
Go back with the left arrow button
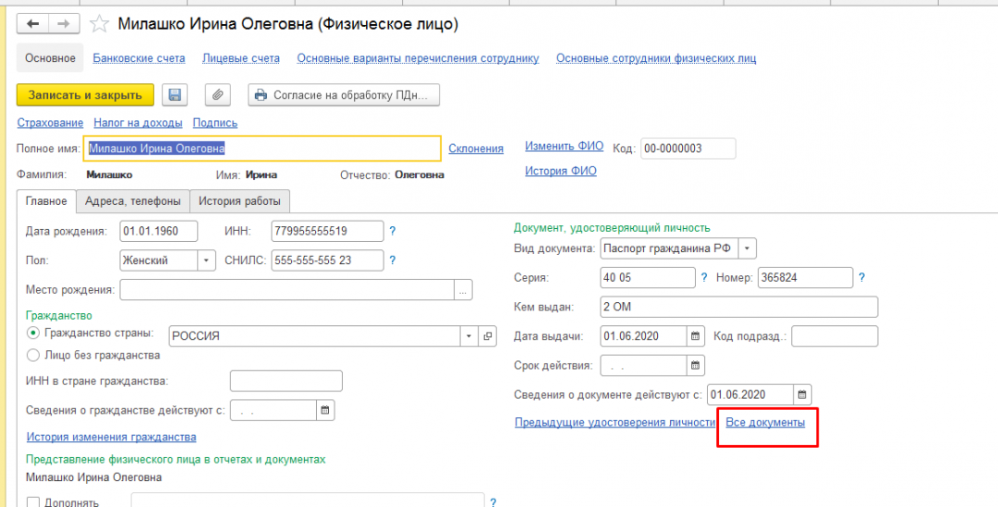[x=32, y=23]
